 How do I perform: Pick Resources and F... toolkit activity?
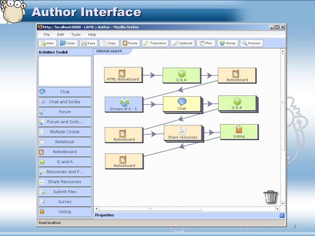click(65, 172)
